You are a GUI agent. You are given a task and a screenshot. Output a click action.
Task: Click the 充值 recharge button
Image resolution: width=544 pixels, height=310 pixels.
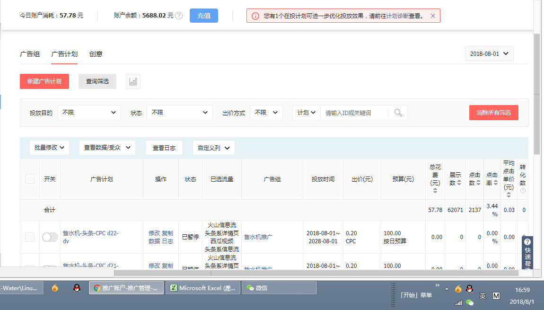(204, 16)
